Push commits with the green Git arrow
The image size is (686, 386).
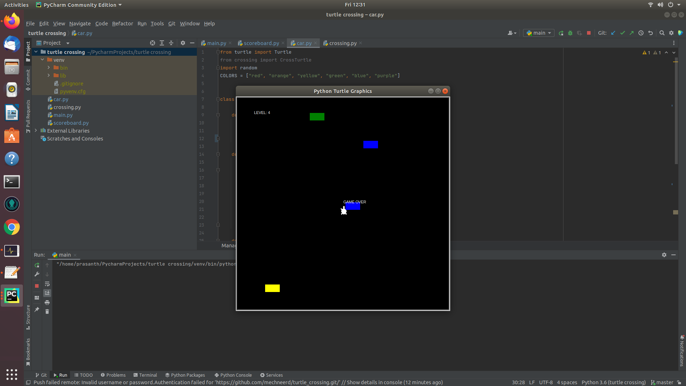coord(632,33)
